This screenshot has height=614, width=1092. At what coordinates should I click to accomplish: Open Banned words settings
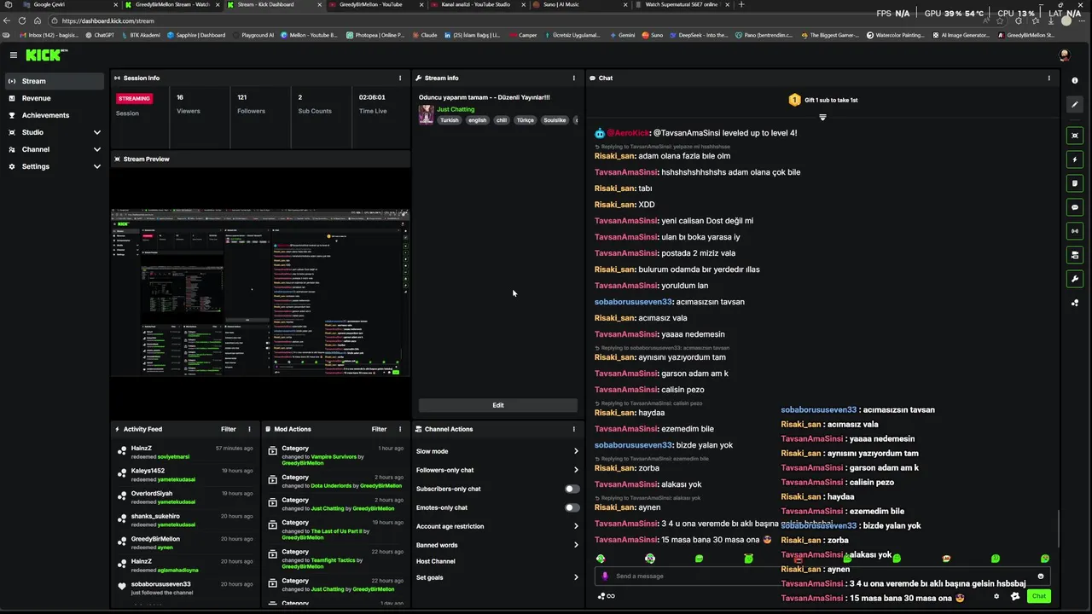pos(497,545)
